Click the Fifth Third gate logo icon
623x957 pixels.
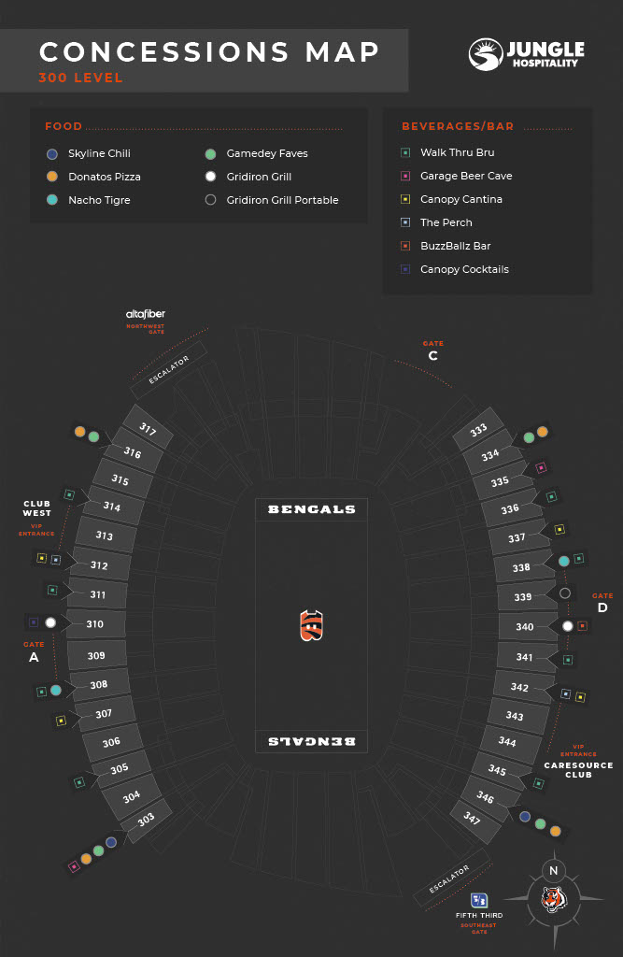coord(479,899)
